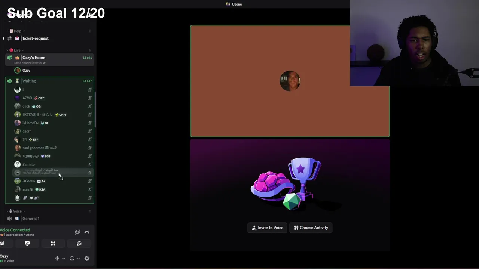Edit the Set a channel status field
The height and width of the screenshot is (269, 479).
30,63
